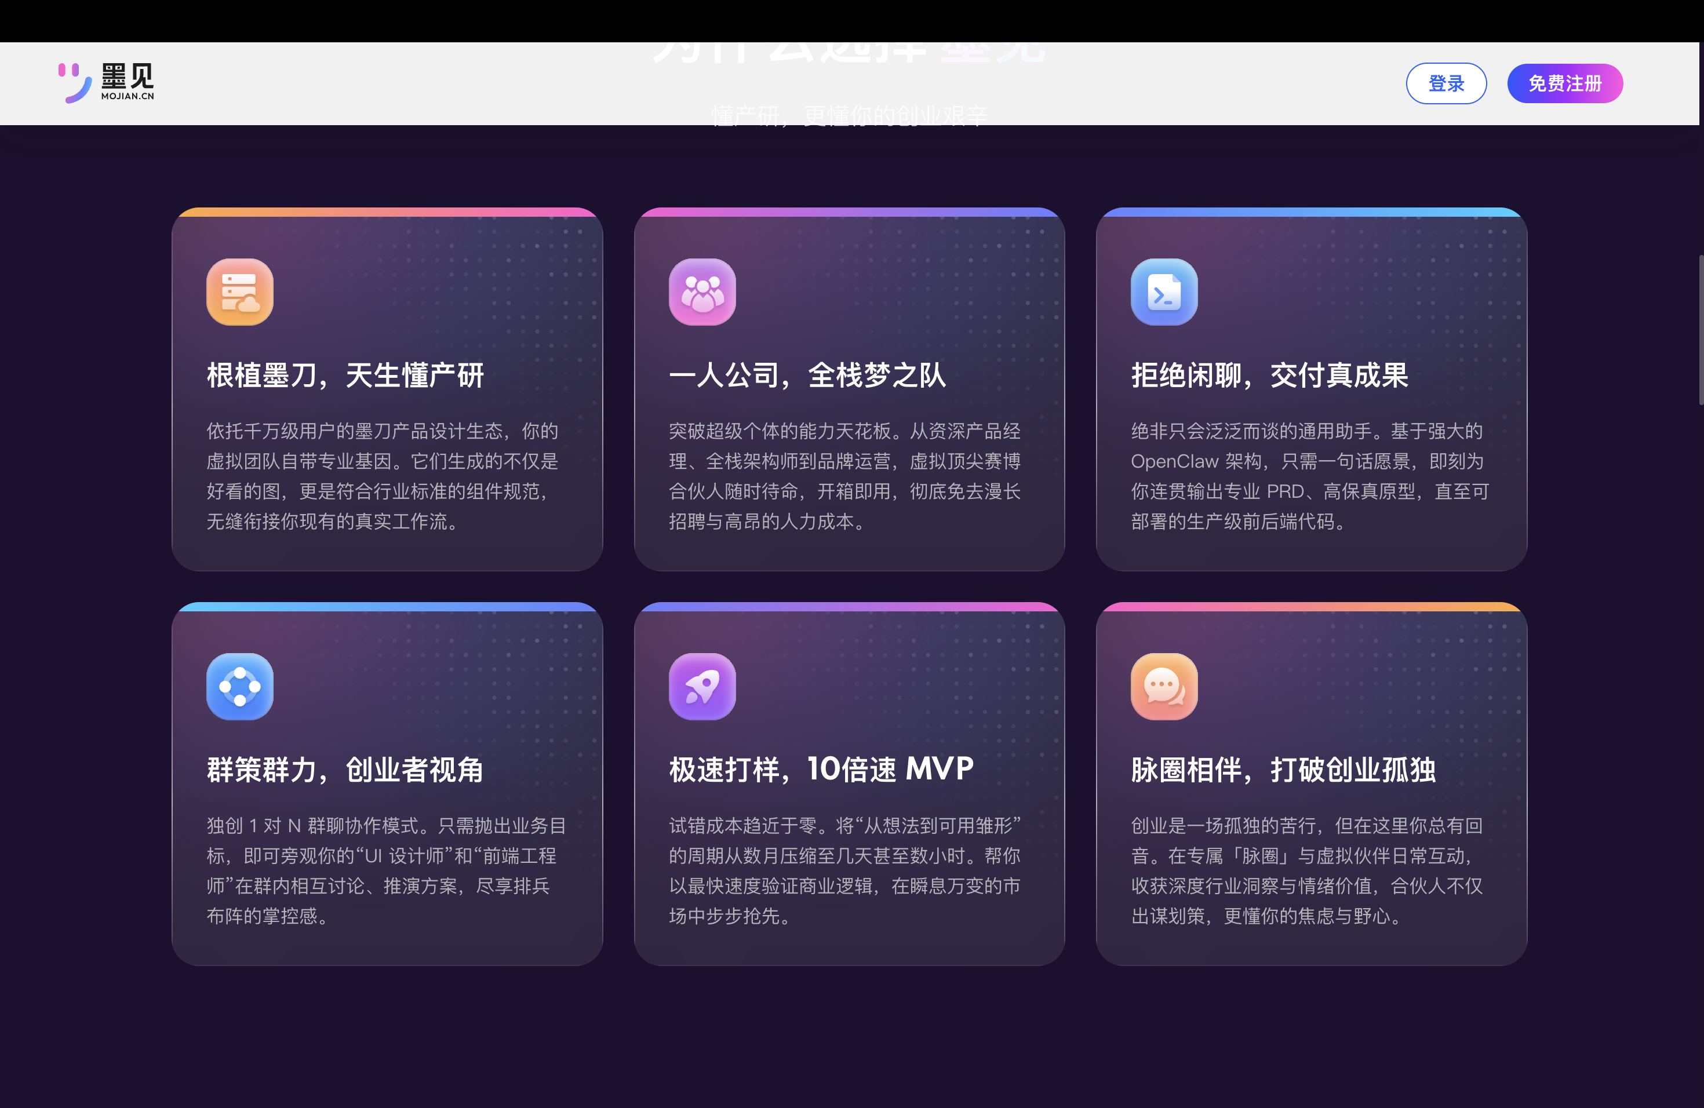This screenshot has height=1108, width=1704.
Task: Click the paragraph starting 依托千万级用户的墨刀
Action: coord(383,476)
